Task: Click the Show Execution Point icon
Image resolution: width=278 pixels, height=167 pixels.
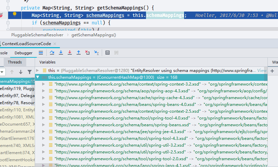Action: point(41,53)
